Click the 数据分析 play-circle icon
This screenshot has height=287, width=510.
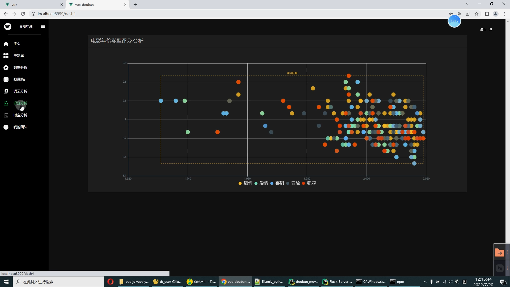point(6,67)
